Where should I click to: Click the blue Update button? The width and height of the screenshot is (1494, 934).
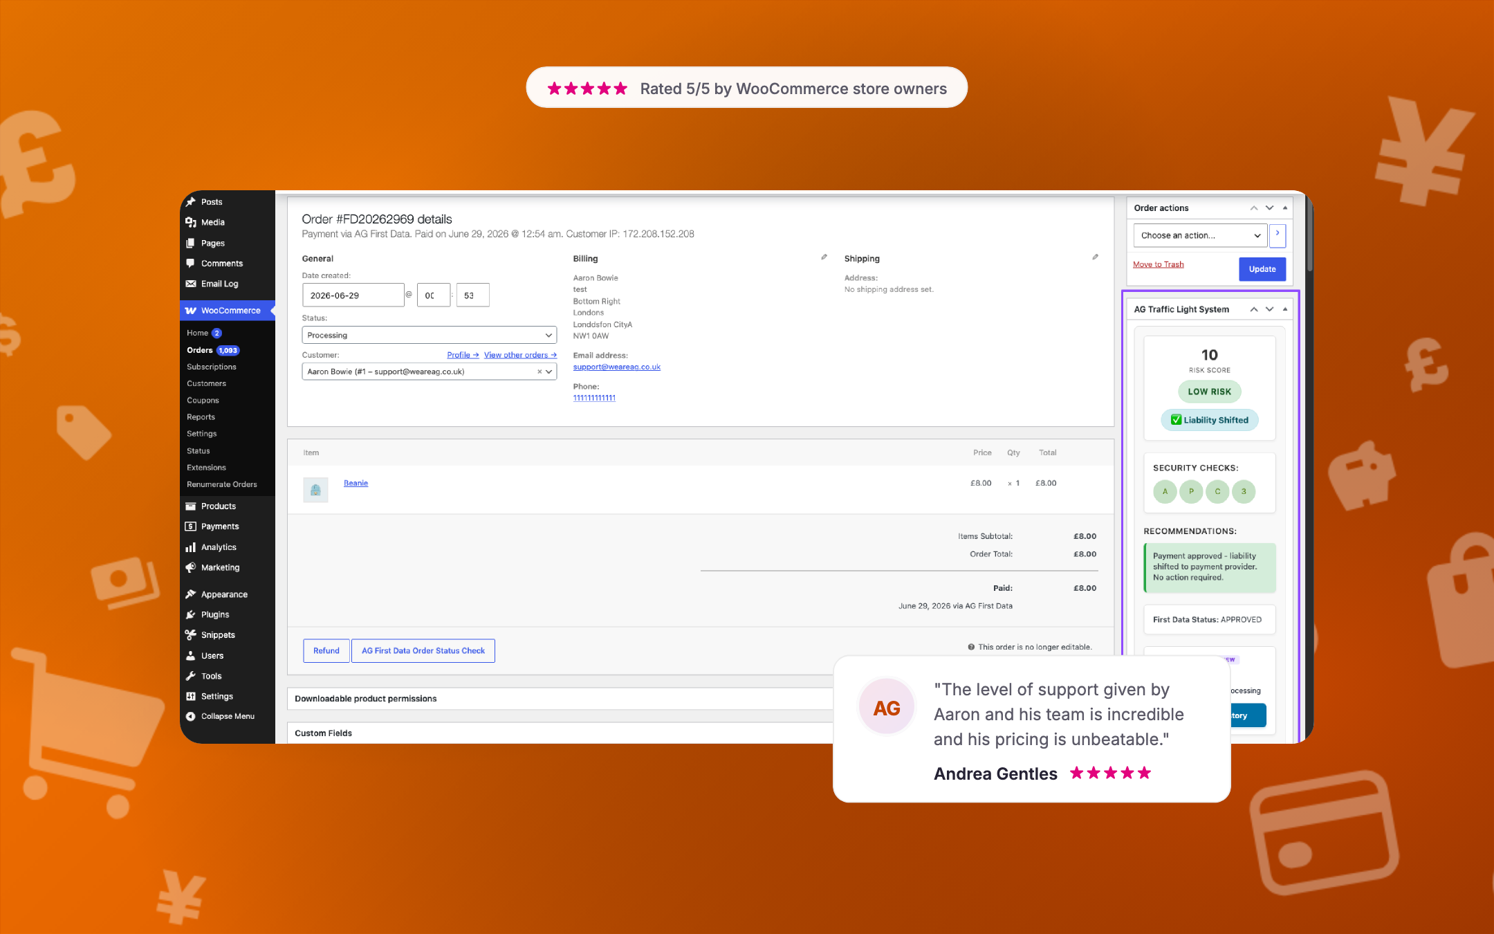point(1262,269)
